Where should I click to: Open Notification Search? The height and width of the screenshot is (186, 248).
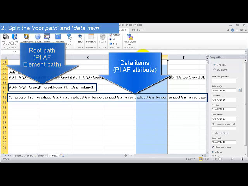point(130,38)
